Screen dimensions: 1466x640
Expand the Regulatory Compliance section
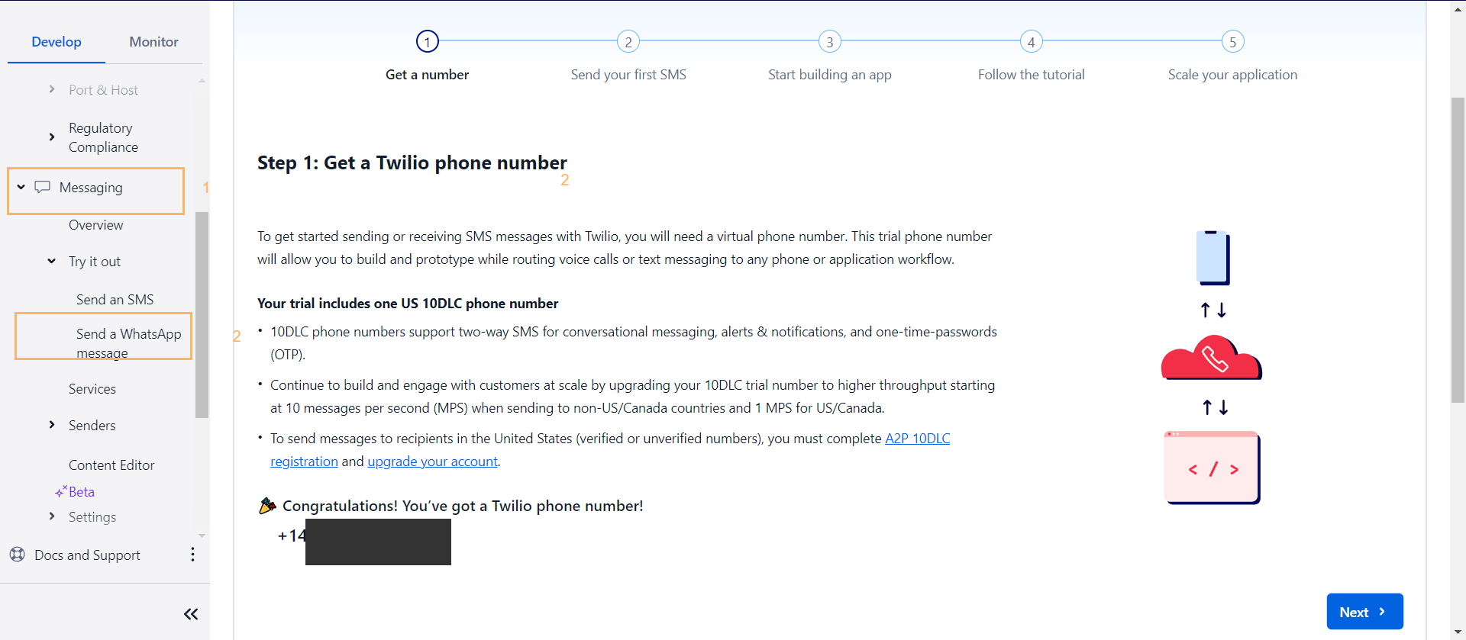coord(52,137)
